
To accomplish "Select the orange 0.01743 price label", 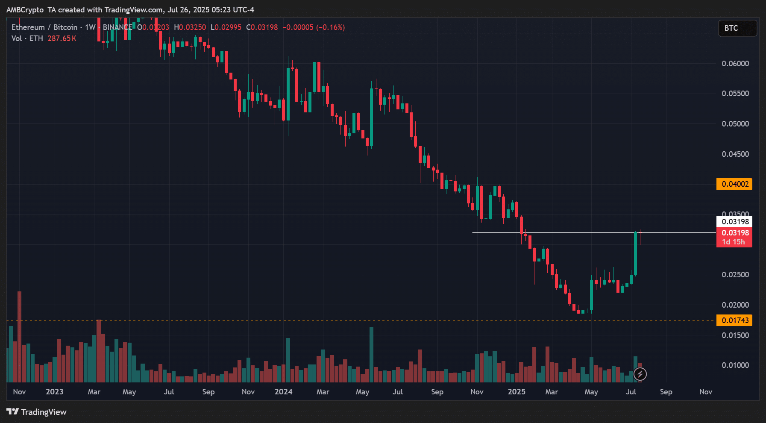I will point(734,320).
